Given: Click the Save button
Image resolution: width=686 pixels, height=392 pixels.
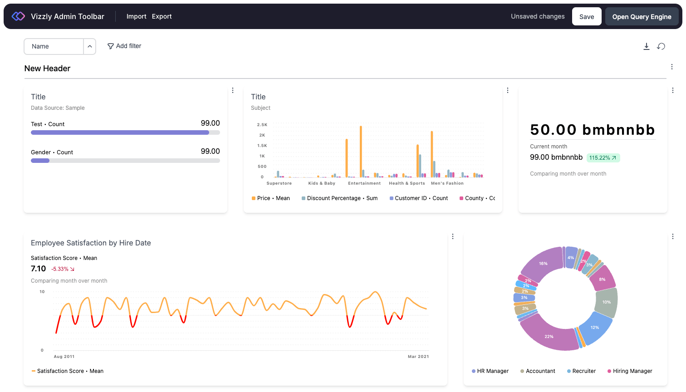Looking at the screenshot, I should point(587,16).
